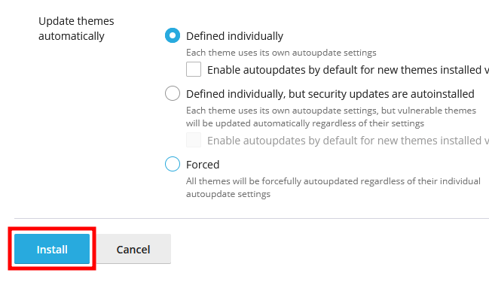This screenshot has width=489, height=282.
Task: Enable autoupdates checkbox under Defined individually
Action: [x=194, y=69]
